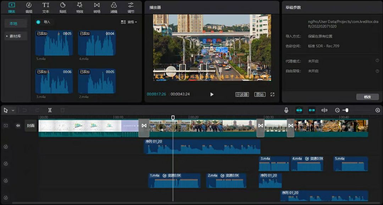Click the fullscreen preview icon

coord(272,95)
